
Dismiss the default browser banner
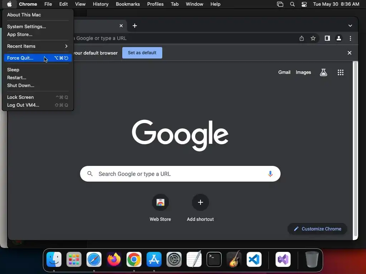click(350, 53)
